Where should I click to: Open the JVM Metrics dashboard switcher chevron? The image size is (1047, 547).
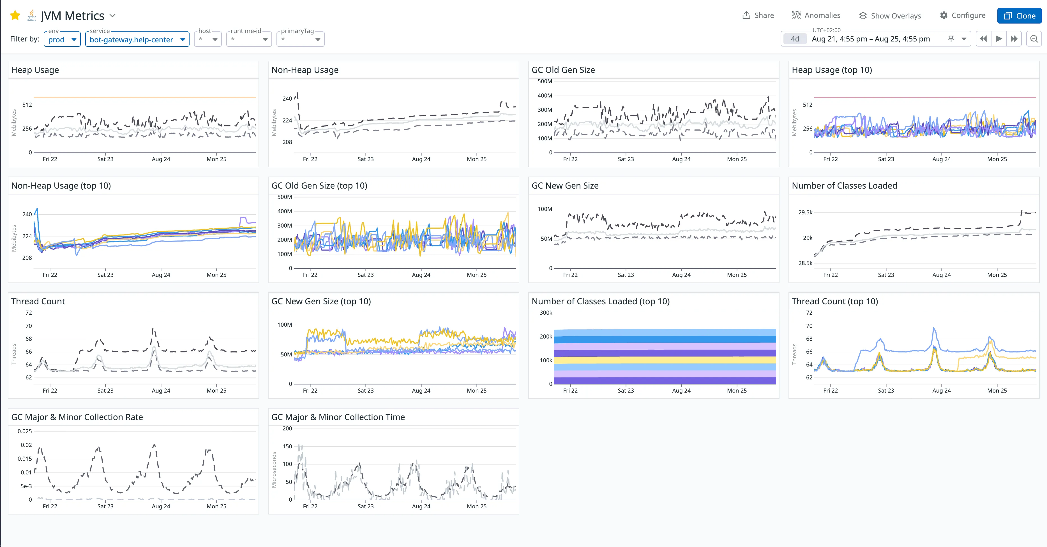coord(113,15)
